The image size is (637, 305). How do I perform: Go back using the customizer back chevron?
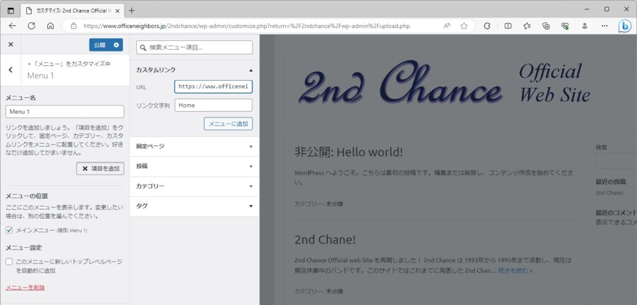[11, 70]
